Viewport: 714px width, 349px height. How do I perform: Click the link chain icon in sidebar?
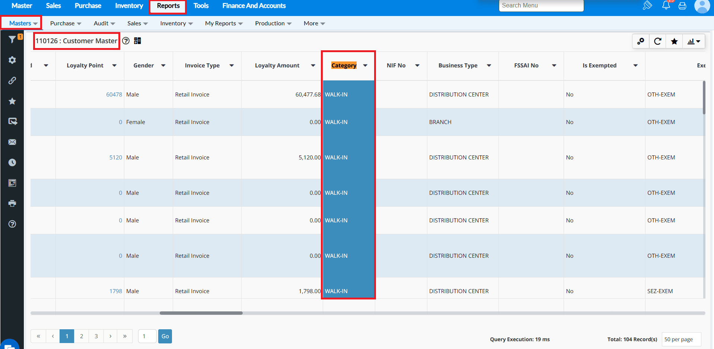coord(12,80)
